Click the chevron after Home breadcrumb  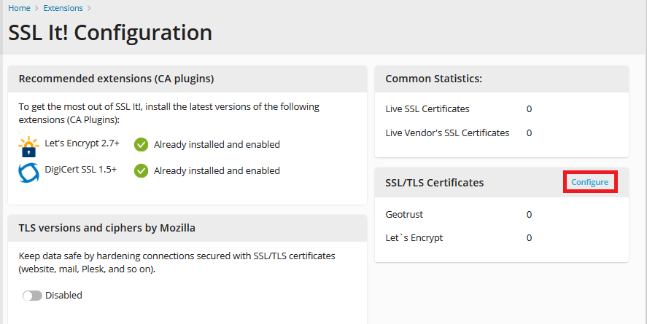click(x=36, y=9)
